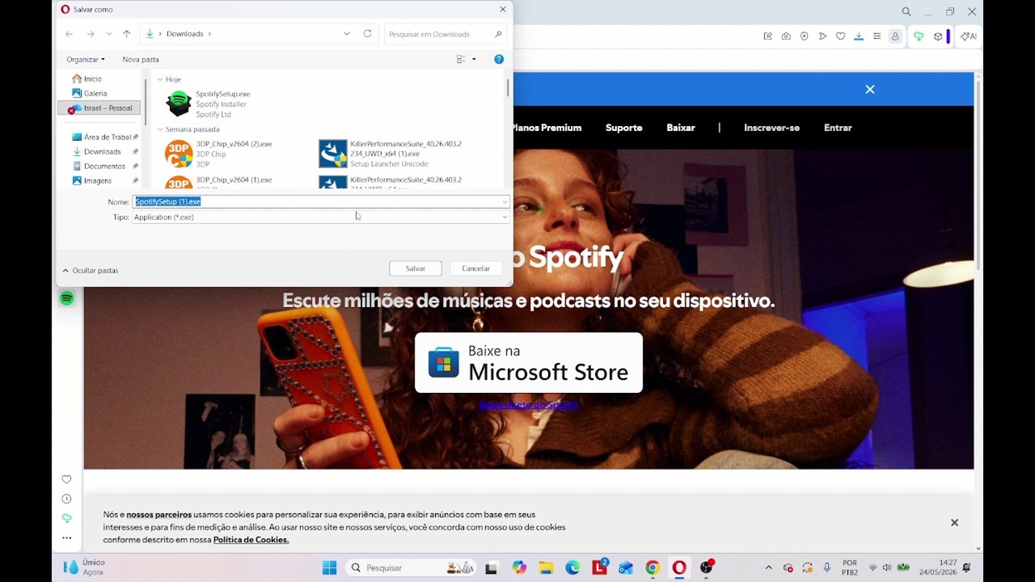Open history clock in Opera sidebar
1035x582 pixels.
66,499
